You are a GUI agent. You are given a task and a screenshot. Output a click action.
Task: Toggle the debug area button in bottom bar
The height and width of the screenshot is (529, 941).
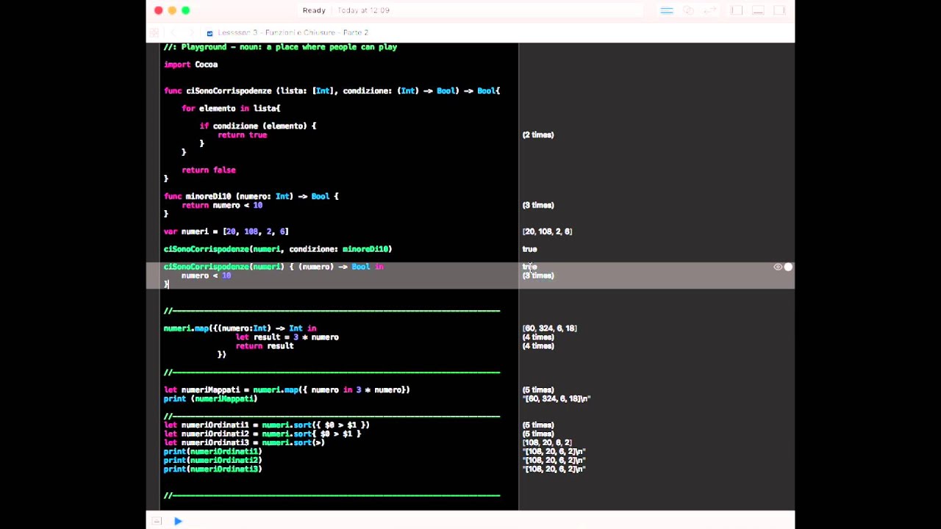(157, 521)
